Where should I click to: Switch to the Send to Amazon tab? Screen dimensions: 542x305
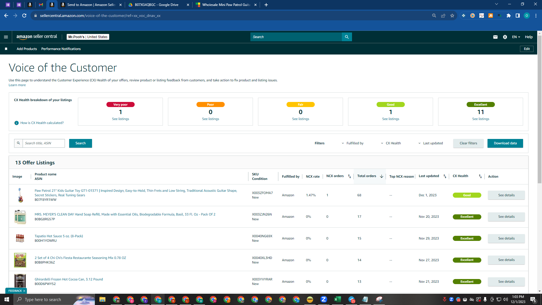[x=91, y=5]
